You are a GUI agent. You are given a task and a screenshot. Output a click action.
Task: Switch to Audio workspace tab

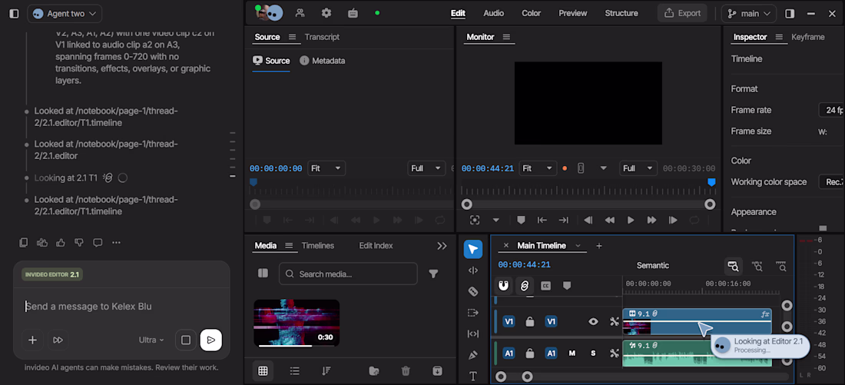[494, 14]
